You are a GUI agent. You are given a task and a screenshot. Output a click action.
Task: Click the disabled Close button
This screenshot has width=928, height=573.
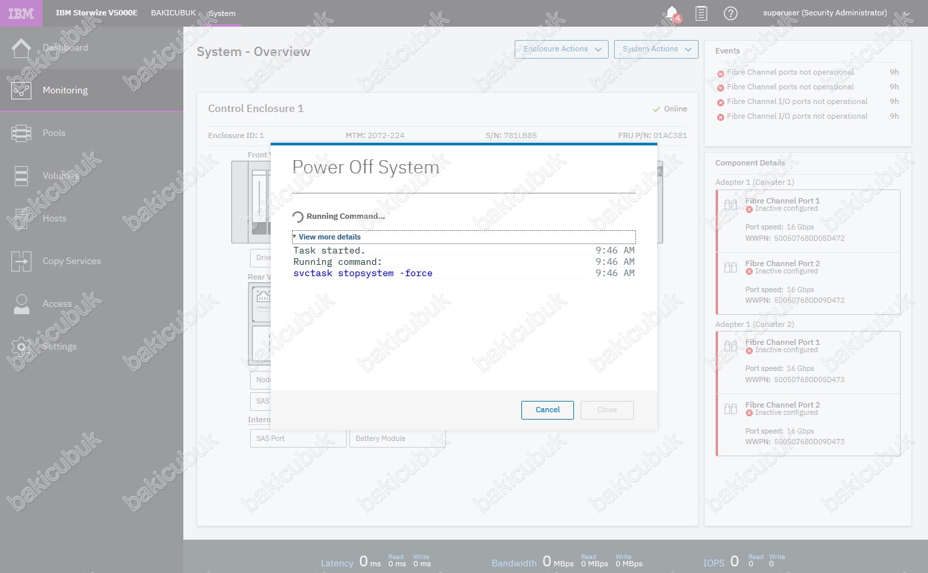pyautogui.click(x=607, y=410)
